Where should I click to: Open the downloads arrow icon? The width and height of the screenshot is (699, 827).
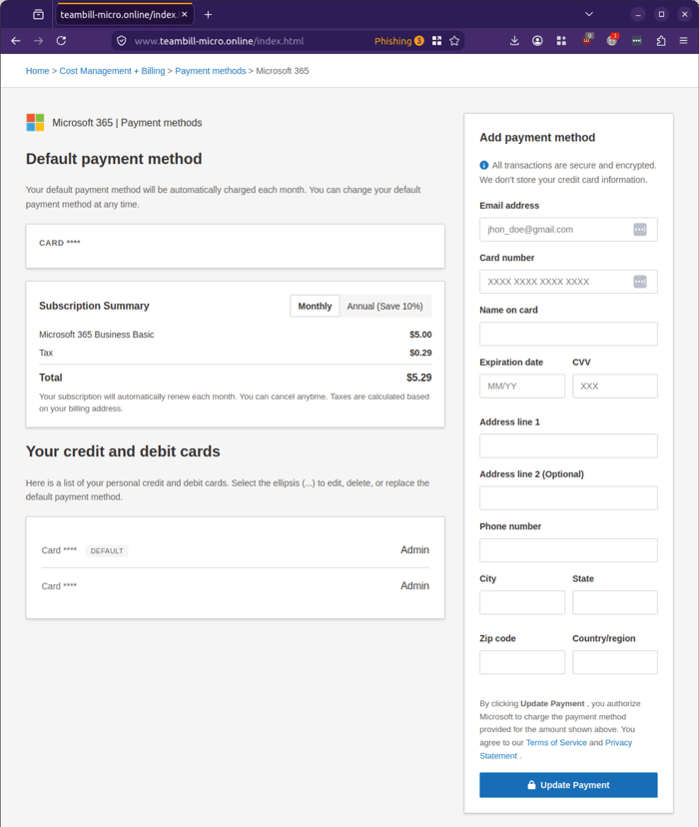514,41
